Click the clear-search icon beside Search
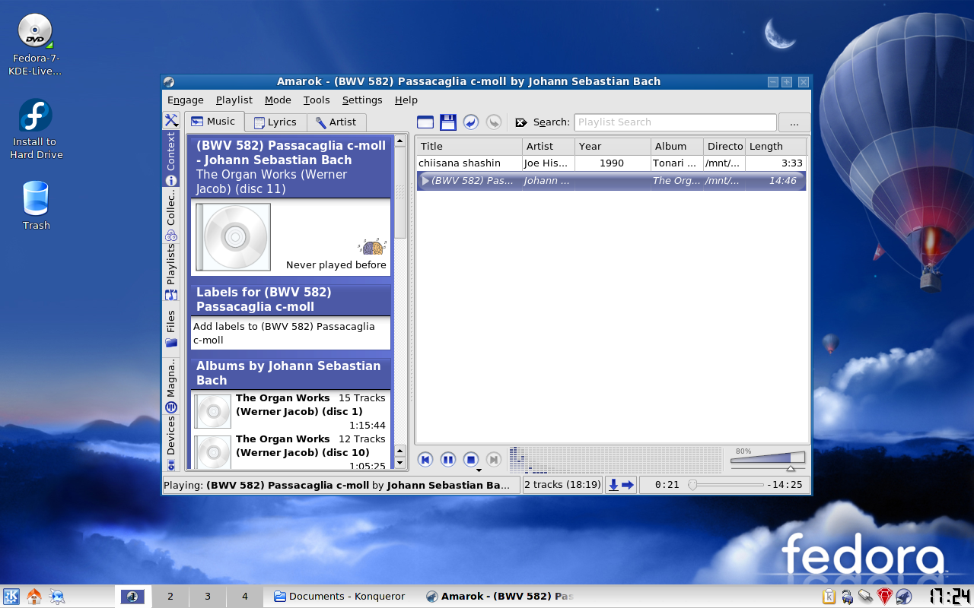The image size is (974, 608). click(x=521, y=122)
